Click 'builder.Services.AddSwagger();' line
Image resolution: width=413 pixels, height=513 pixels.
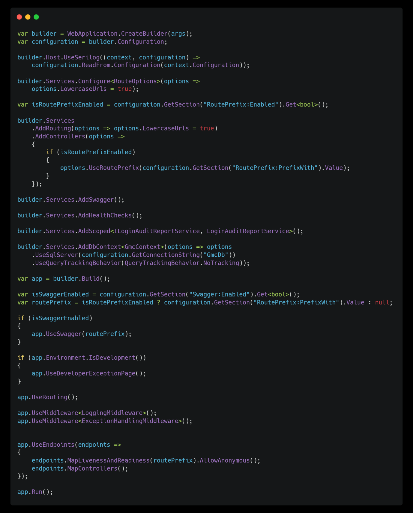pos(71,200)
